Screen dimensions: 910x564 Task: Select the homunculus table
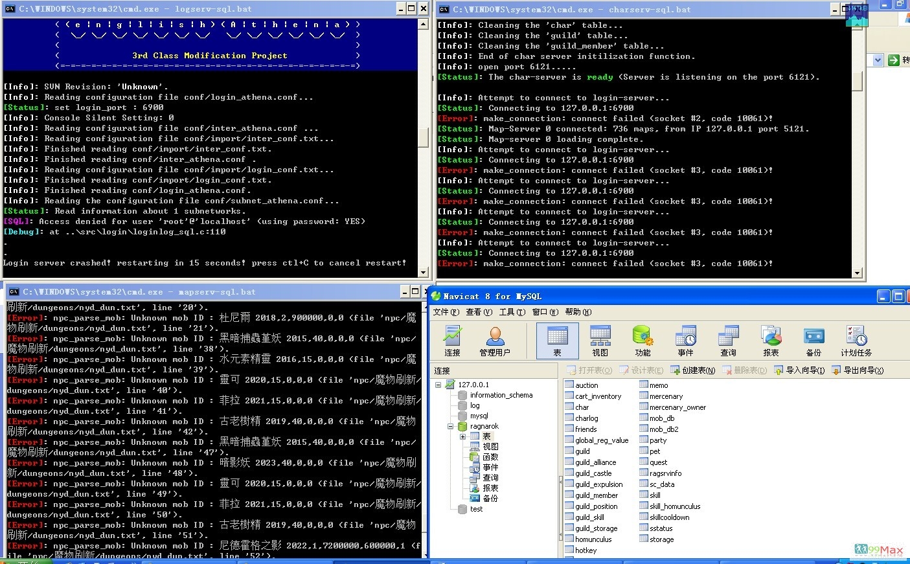point(588,539)
